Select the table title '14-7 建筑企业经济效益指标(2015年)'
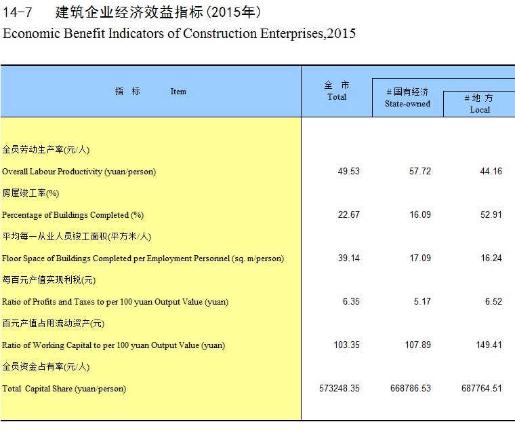The height and width of the screenshot is (443, 515). [131, 12]
